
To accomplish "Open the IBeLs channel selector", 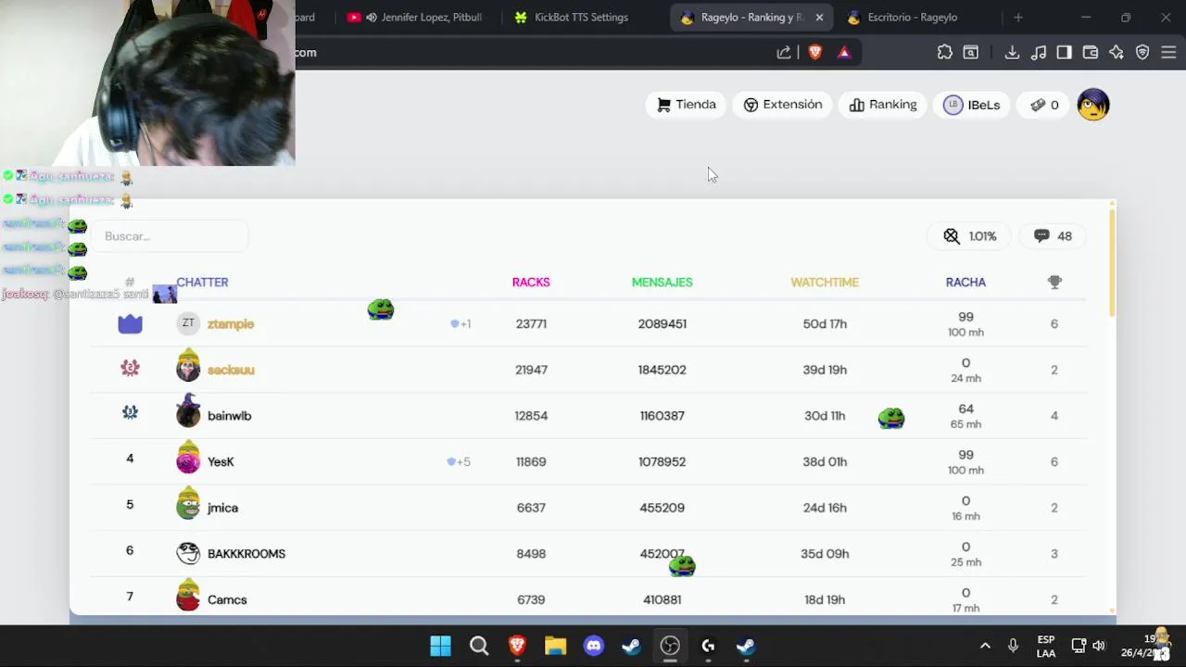I will tap(972, 105).
